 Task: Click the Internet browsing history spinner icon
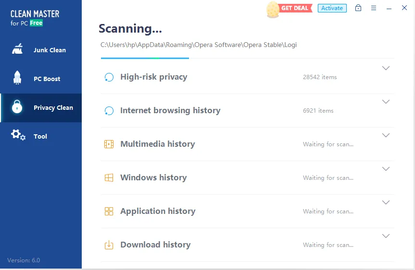point(109,111)
